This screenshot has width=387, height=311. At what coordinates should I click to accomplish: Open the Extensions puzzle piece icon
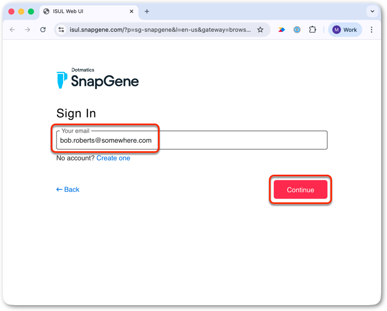[312, 30]
